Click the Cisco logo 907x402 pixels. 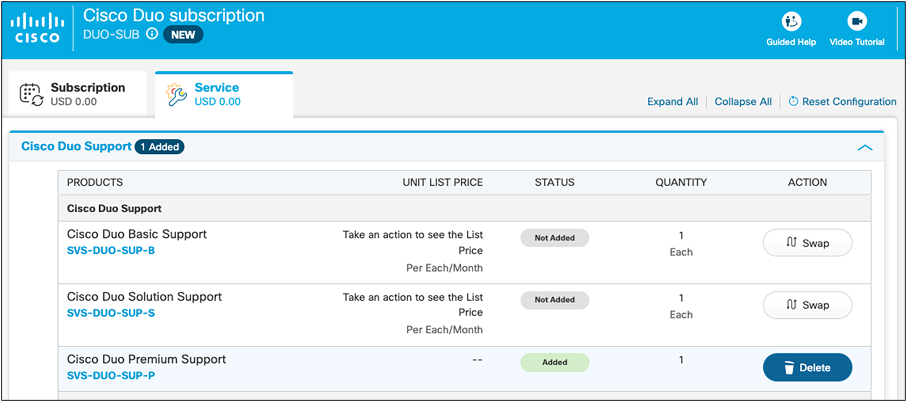(37, 28)
